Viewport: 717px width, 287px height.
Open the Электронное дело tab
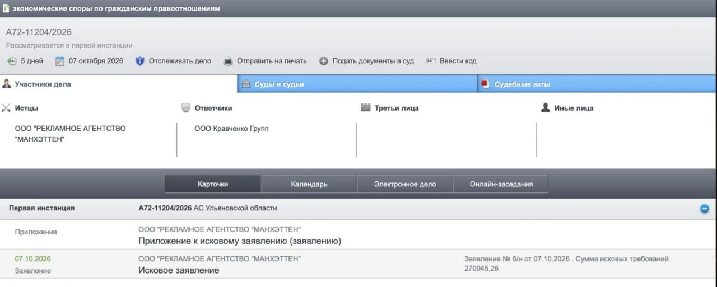pyautogui.click(x=405, y=184)
